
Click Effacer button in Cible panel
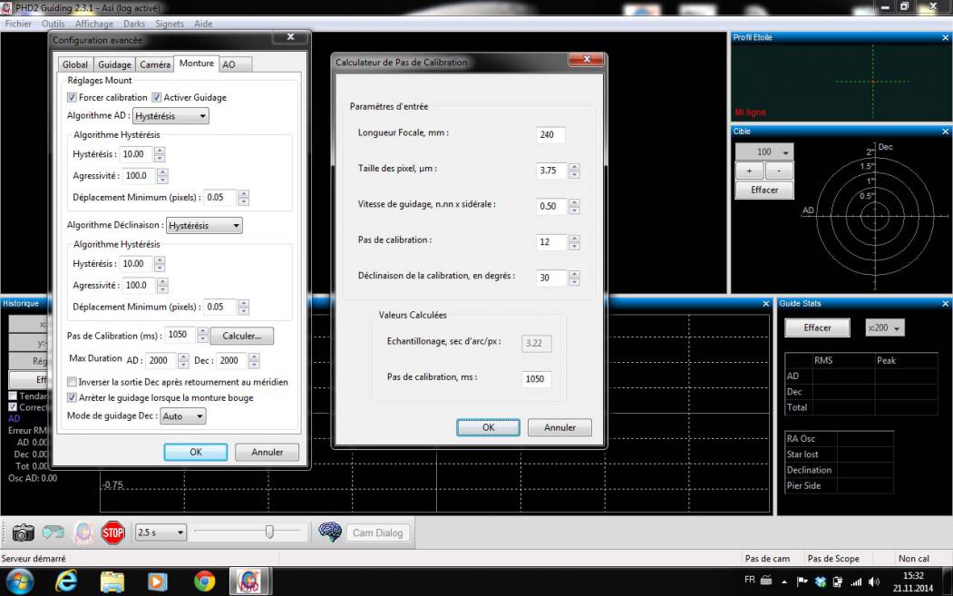tap(764, 190)
